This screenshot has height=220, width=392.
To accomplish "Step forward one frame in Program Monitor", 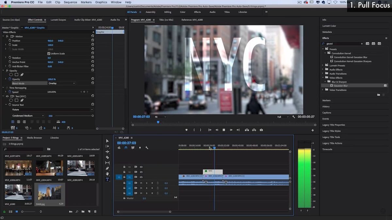I will (231, 130).
